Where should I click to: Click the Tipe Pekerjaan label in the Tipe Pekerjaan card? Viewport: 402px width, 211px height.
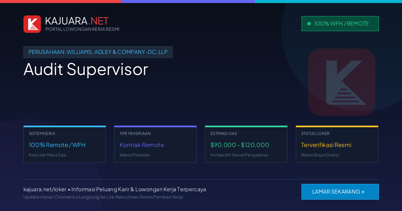(135, 133)
